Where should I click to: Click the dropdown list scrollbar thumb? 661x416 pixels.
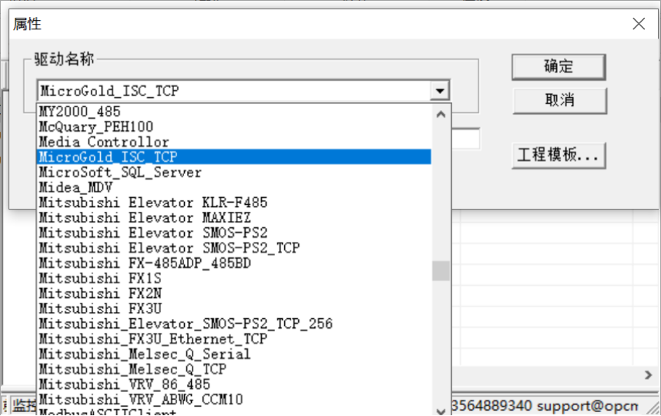click(x=441, y=270)
